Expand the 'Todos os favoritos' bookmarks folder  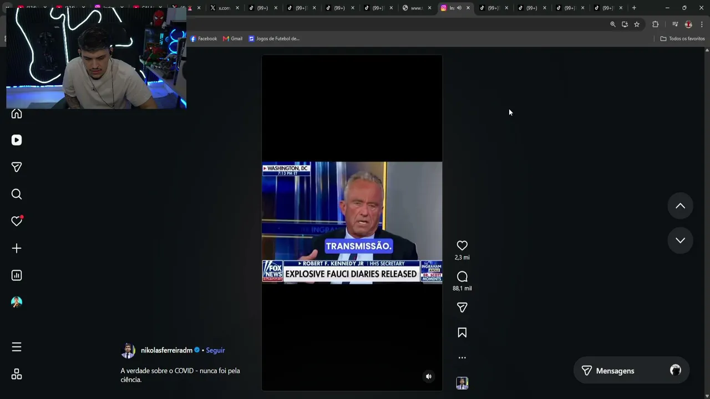[x=682, y=39]
